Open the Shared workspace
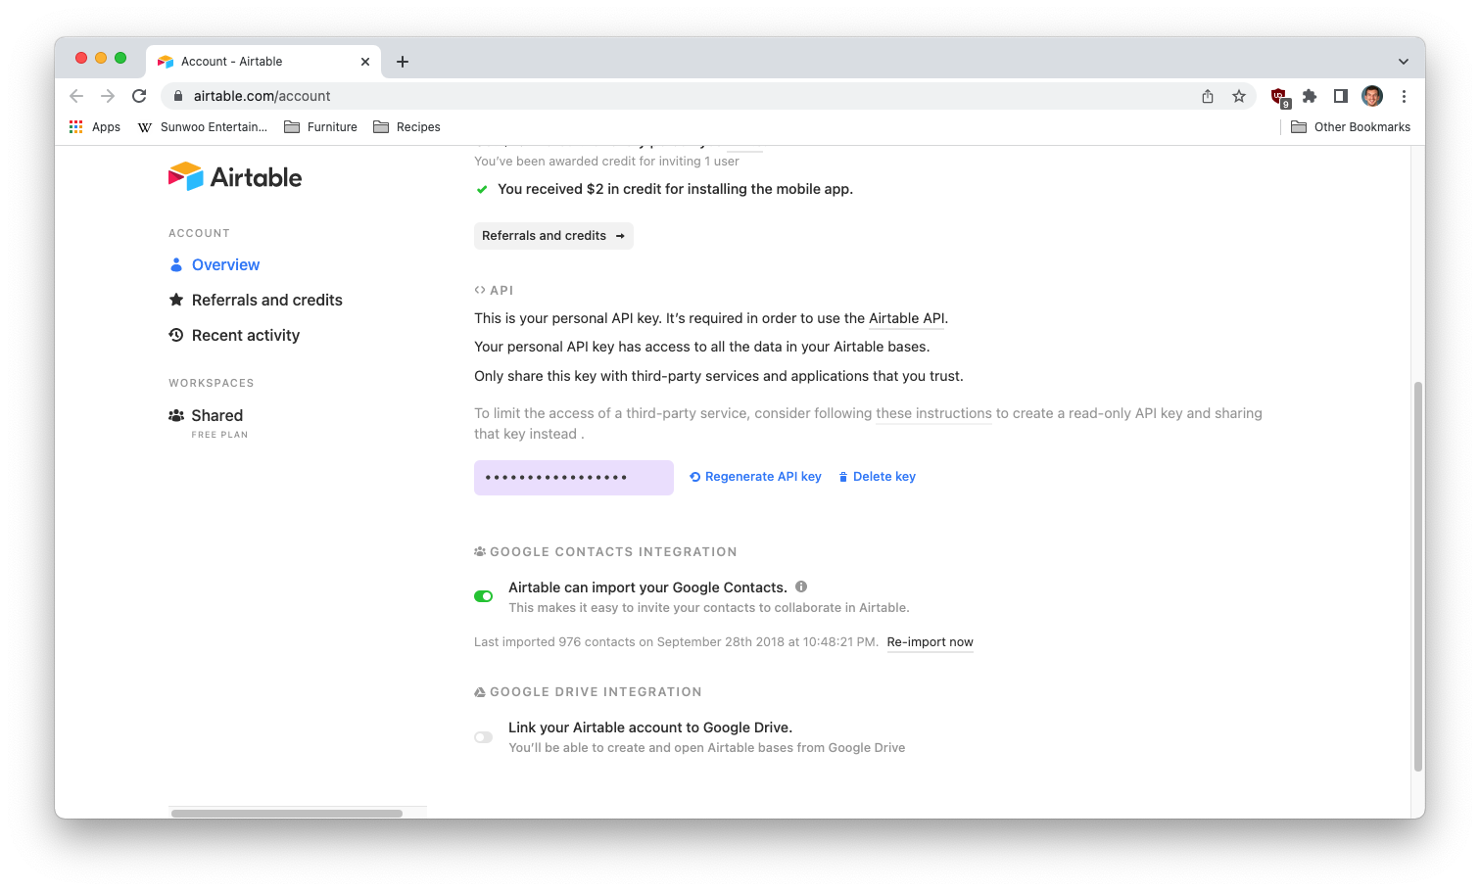This screenshot has width=1480, height=891. point(206,415)
